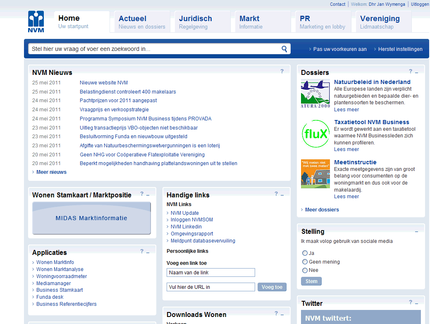
Task: Click the Stem button
Action: click(x=311, y=281)
